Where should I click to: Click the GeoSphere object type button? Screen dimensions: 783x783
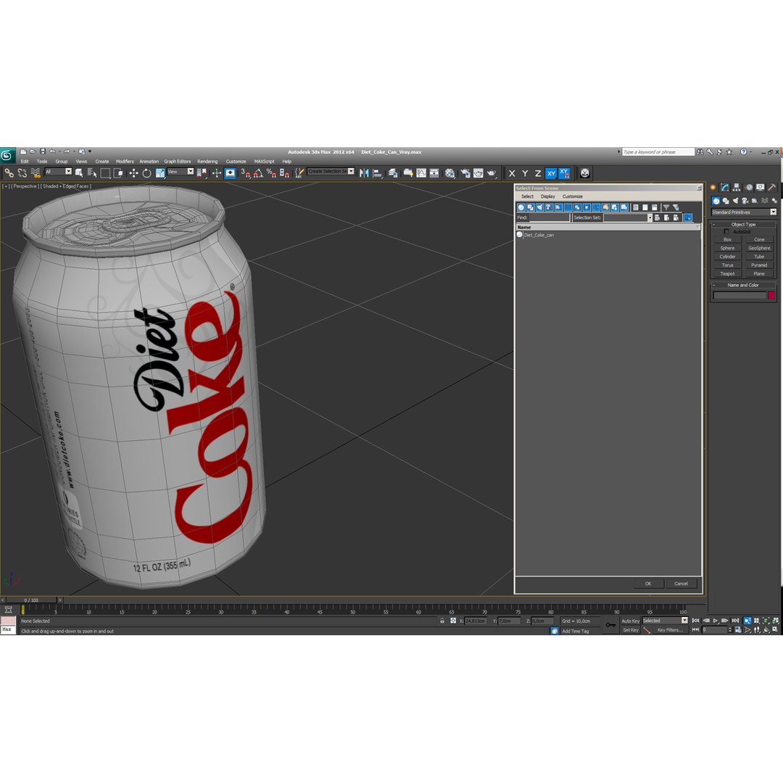coord(759,248)
